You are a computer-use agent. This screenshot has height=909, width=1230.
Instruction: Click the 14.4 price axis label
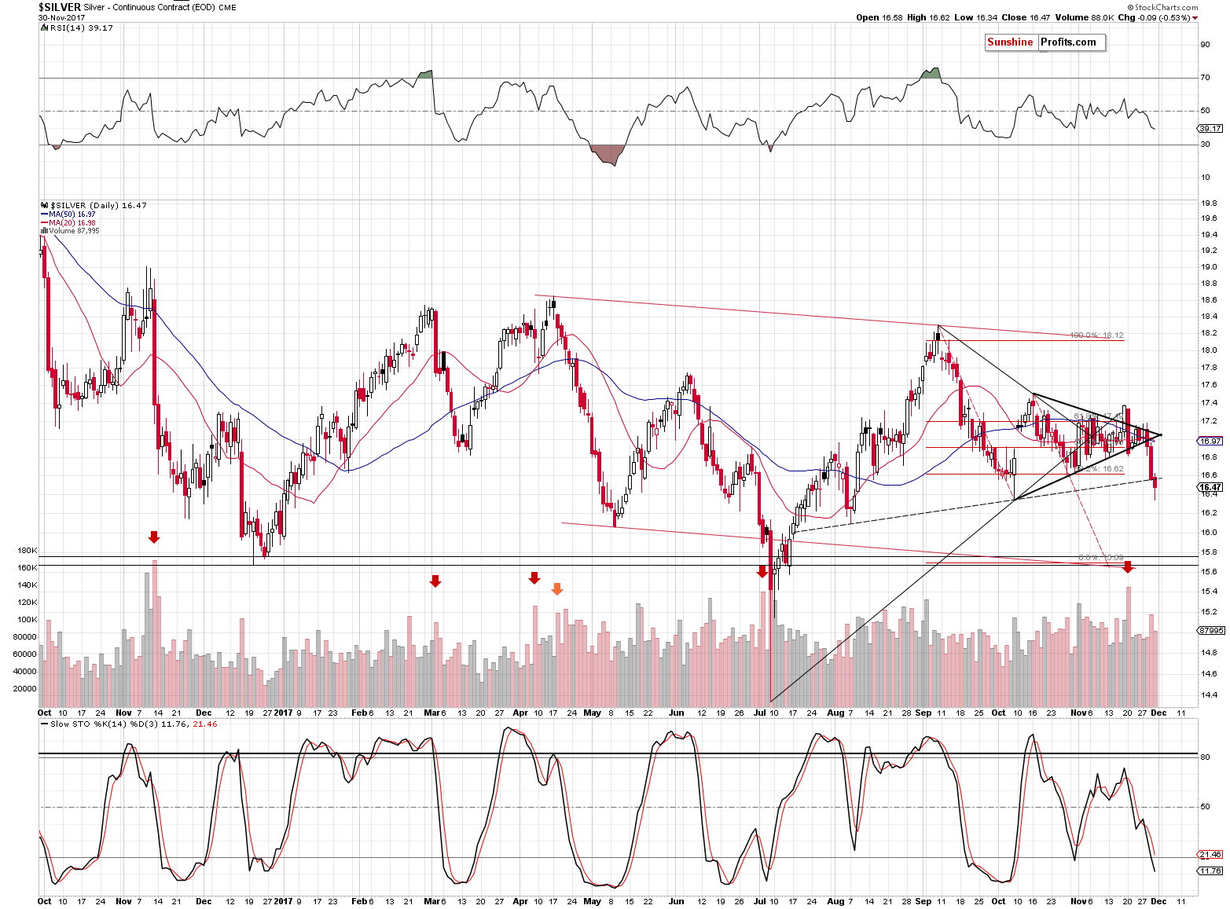[x=1209, y=695]
